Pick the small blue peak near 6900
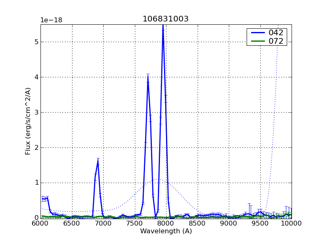 (98, 161)
